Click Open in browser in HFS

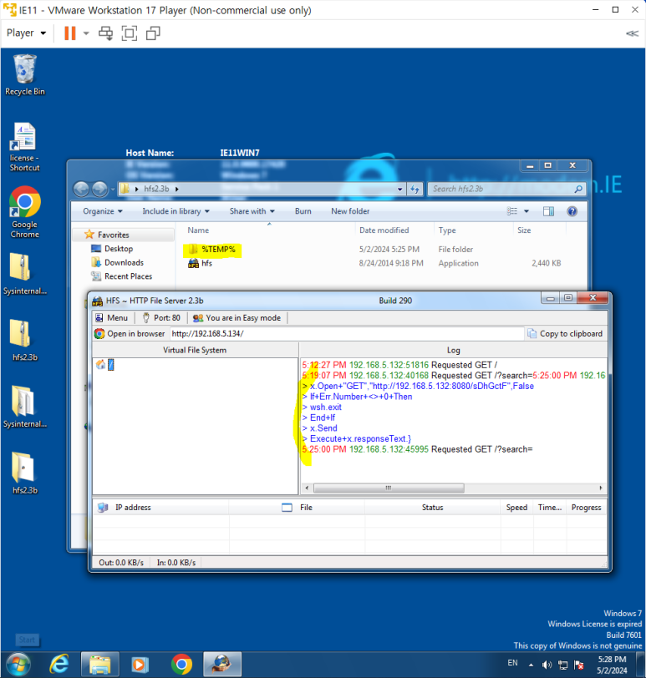click(x=130, y=334)
